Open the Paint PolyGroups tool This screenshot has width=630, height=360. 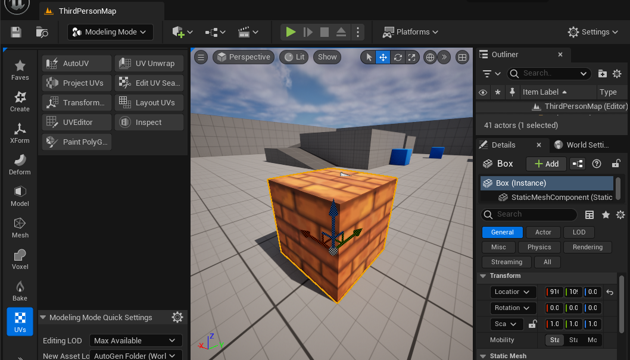pyautogui.click(x=76, y=142)
